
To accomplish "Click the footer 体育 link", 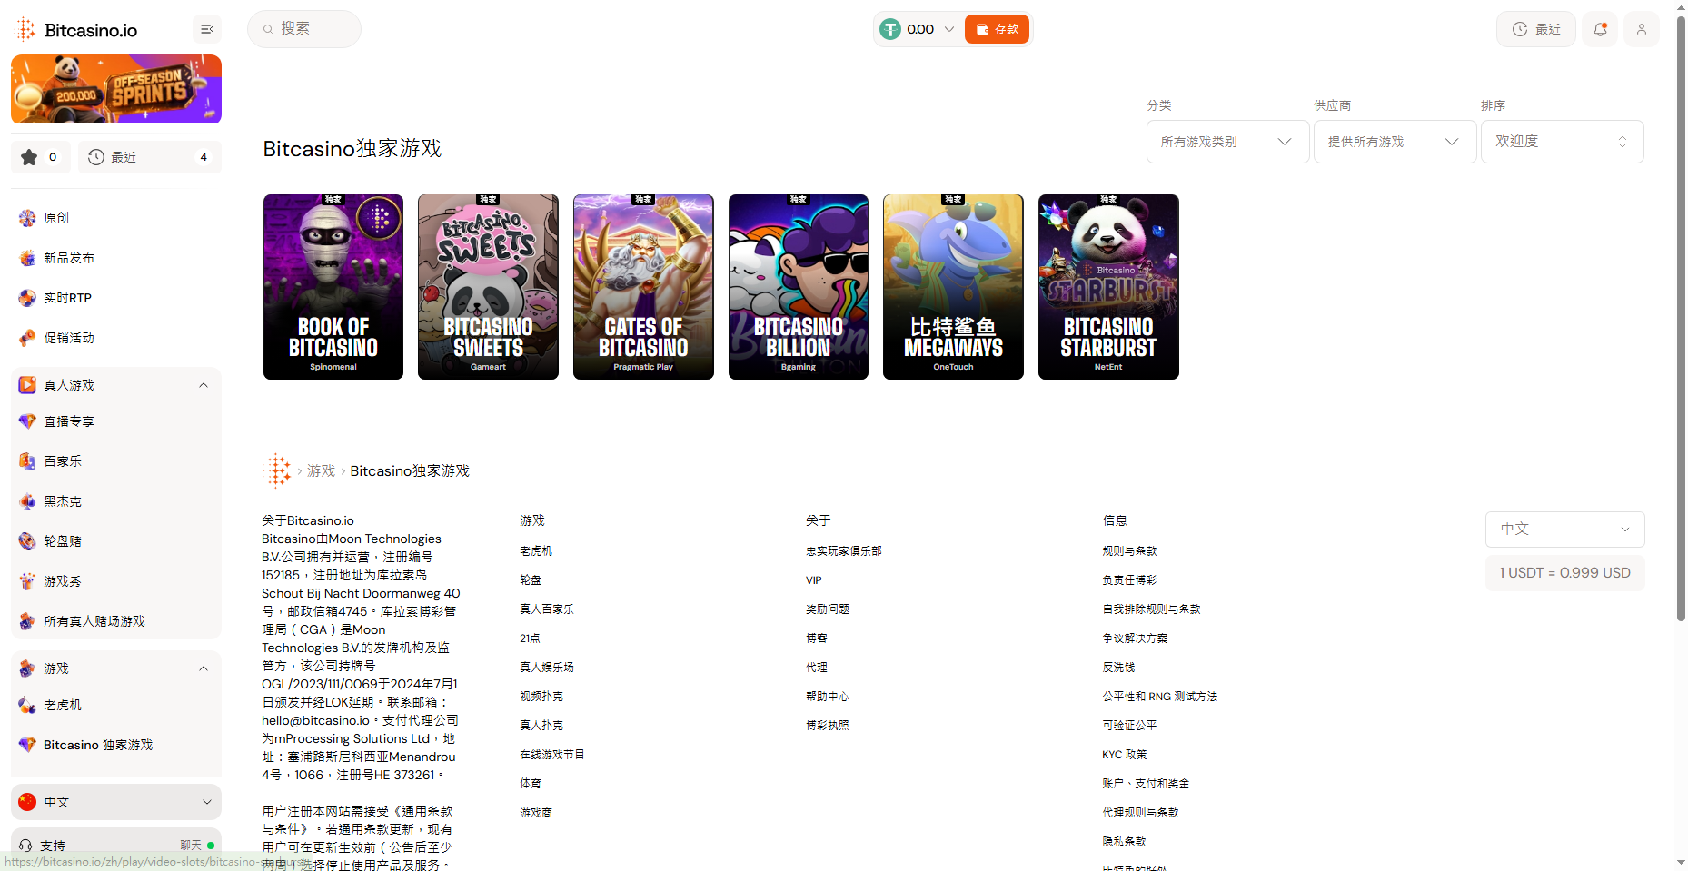I will coord(531,784).
